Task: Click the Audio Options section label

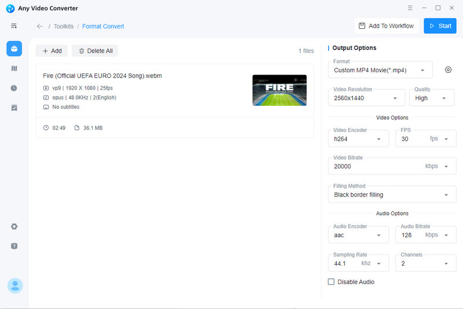Action: 392,214
